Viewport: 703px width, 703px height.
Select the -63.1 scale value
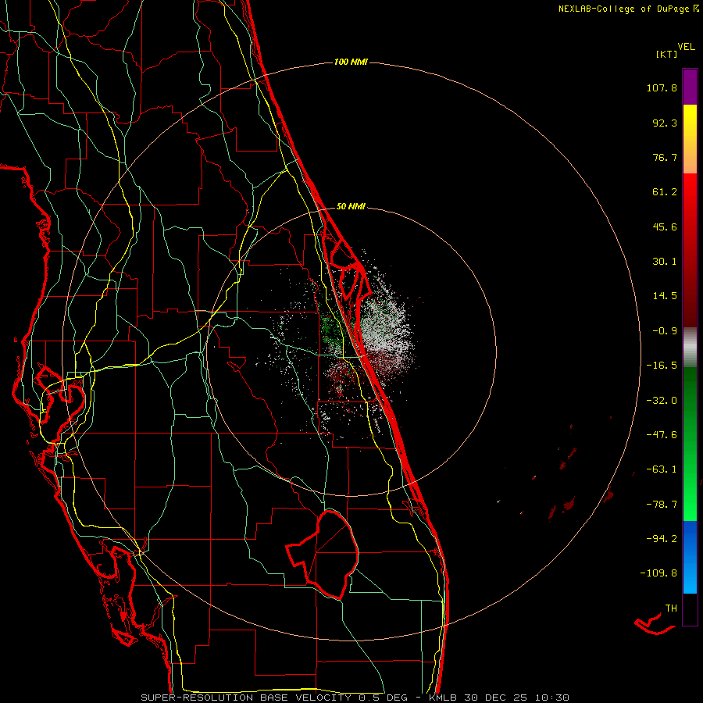click(662, 469)
